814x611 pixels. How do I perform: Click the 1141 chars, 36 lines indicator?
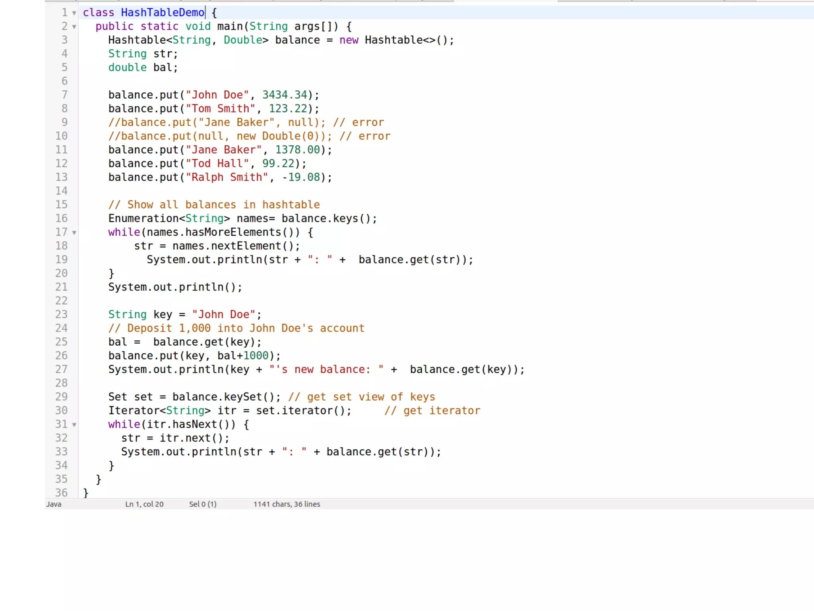coord(287,504)
